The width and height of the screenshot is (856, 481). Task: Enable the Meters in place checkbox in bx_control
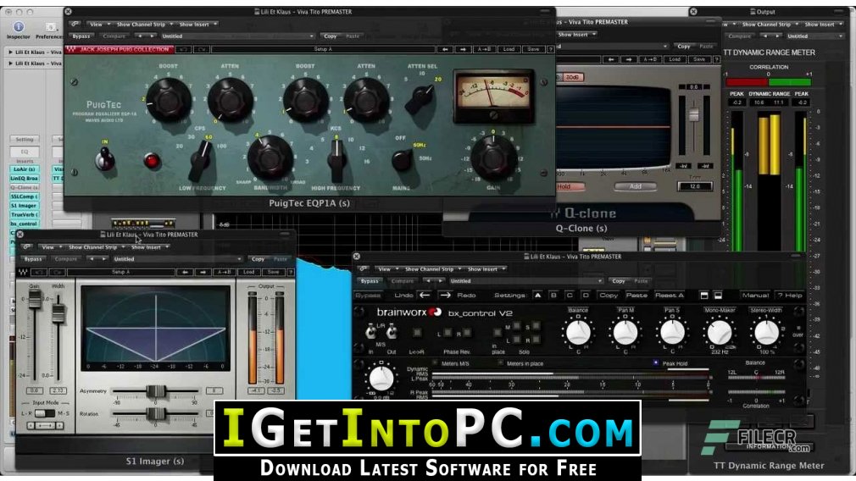point(501,363)
